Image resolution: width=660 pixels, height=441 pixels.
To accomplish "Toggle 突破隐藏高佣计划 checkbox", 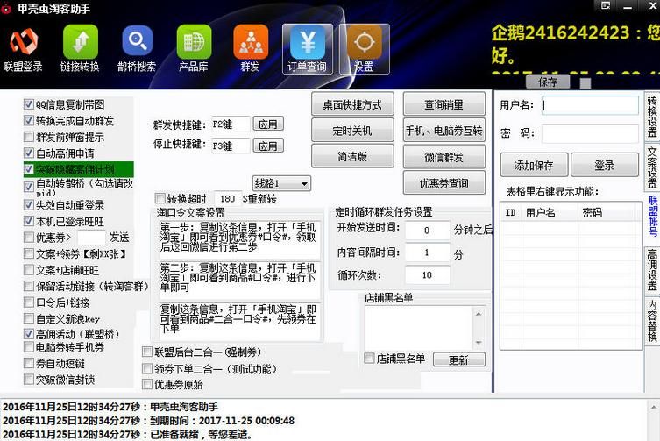I will 29,169.
